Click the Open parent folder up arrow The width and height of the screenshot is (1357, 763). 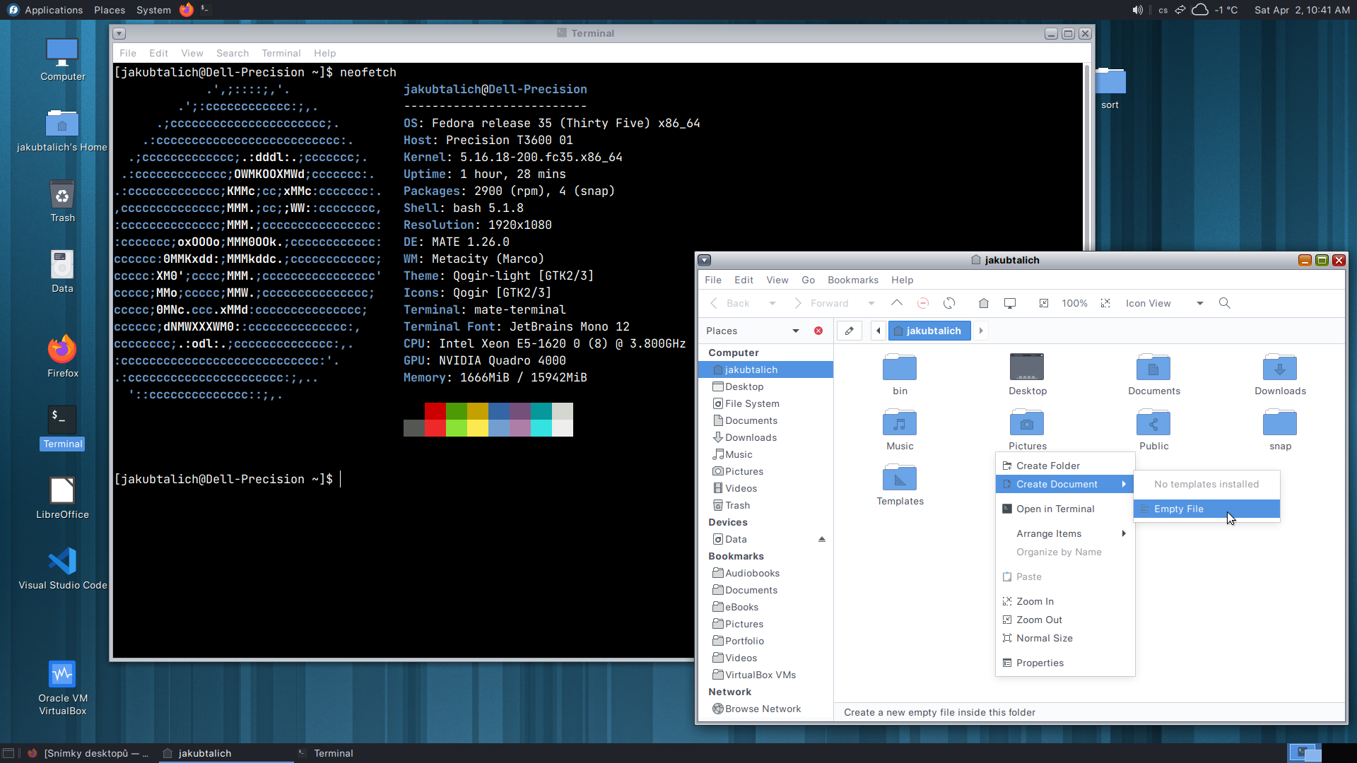pyautogui.click(x=896, y=303)
